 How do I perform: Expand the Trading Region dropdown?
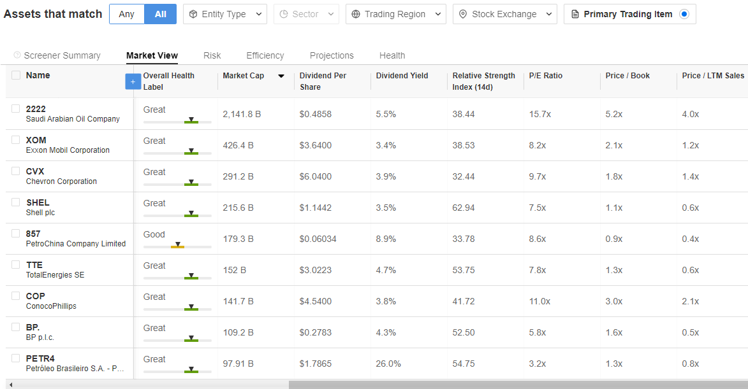pyautogui.click(x=395, y=14)
